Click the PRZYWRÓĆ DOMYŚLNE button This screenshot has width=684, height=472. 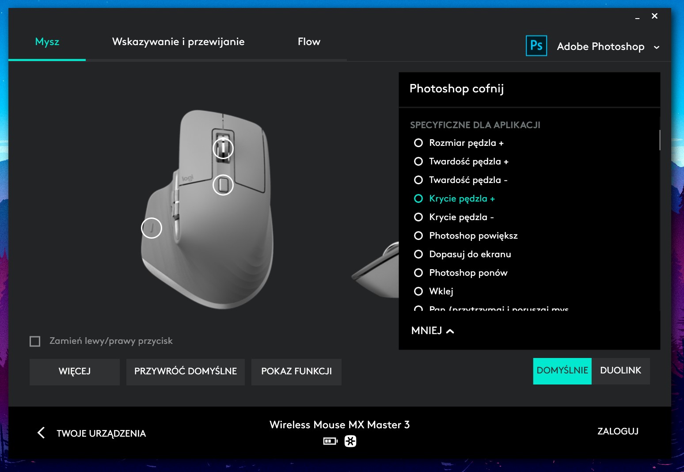click(186, 372)
